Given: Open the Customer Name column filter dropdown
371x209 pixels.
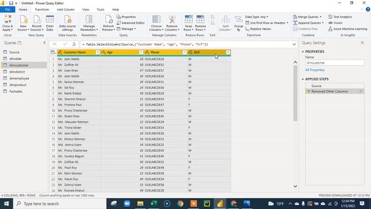Looking at the screenshot, I should 97,52.
